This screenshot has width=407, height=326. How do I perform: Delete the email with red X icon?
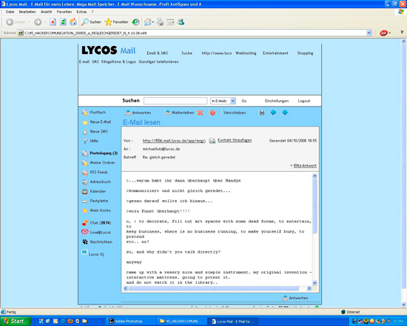pyautogui.click(x=200, y=113)
